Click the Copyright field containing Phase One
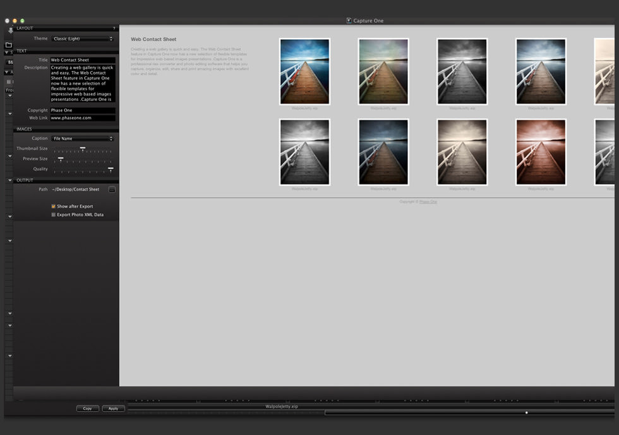The width and height of the screenshot is (619, 435). [83, 110]
